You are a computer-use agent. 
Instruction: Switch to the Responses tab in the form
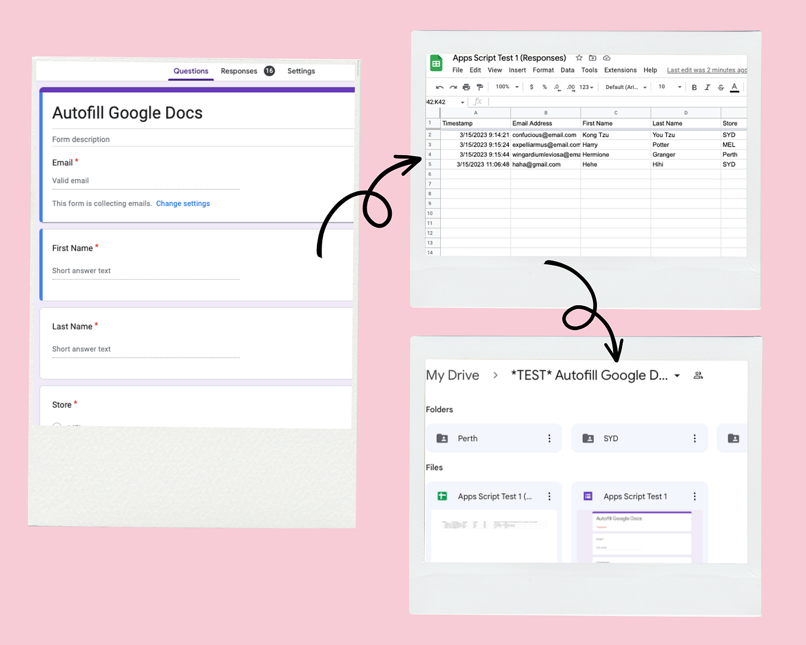pos(239,71)
